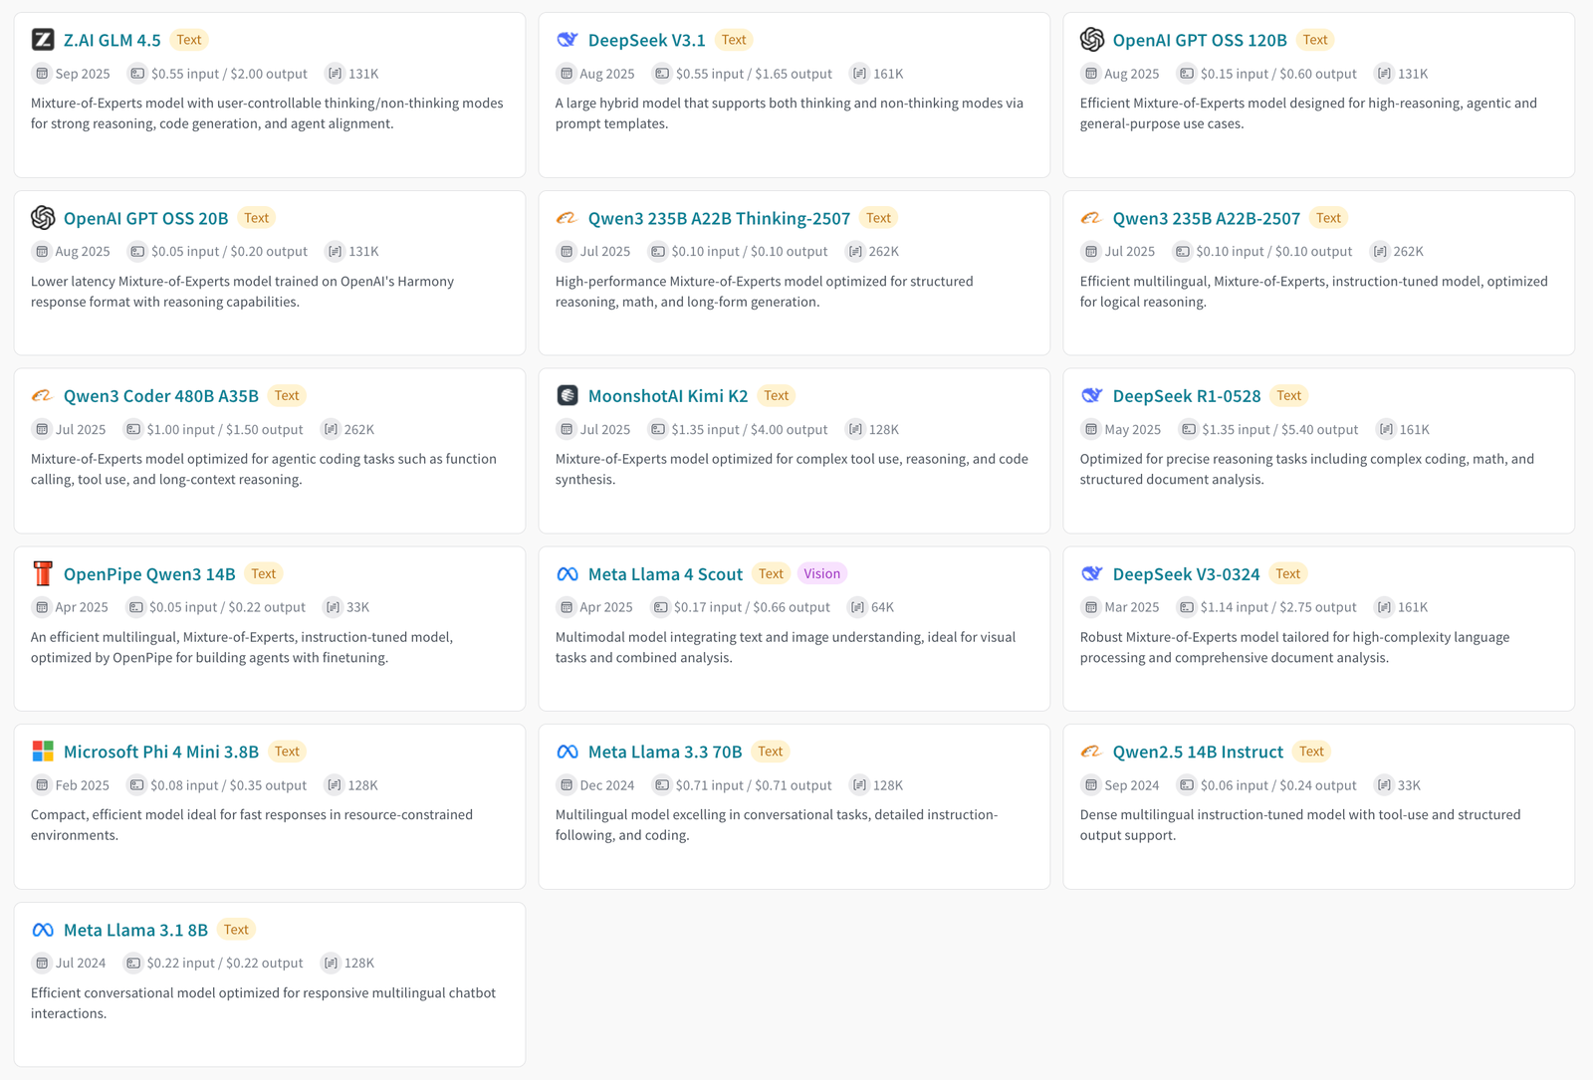
Task: Click the DeepSeek V3.1 whale logo
Action: [568, 40]
